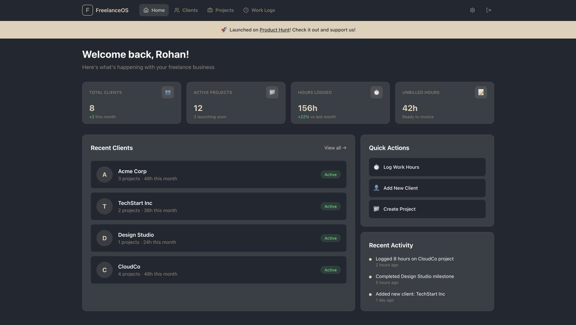Click the Quick Actions heading

point(389,148)
